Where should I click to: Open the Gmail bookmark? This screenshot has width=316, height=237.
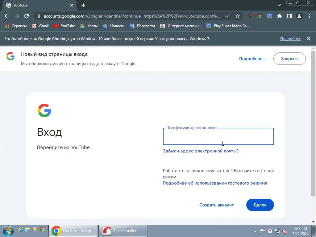tap(40, 26)
